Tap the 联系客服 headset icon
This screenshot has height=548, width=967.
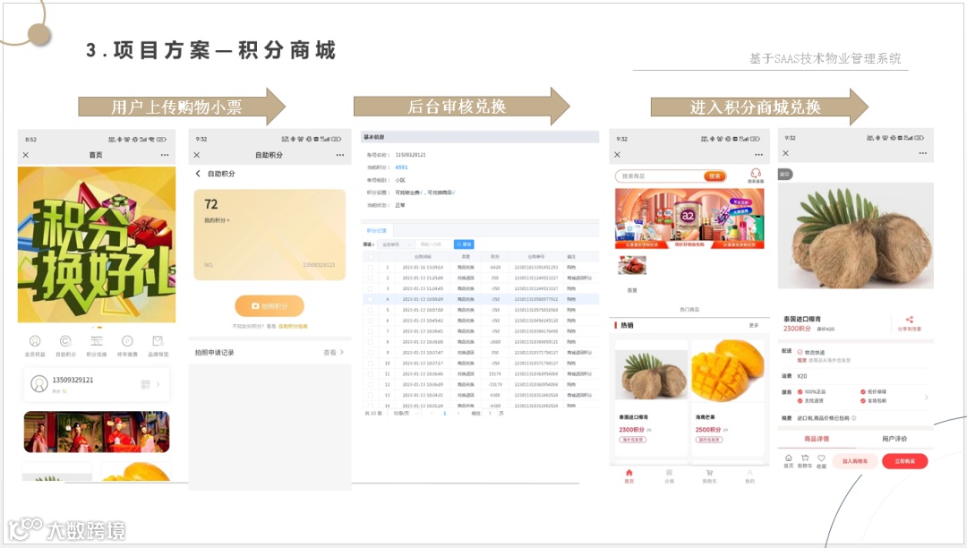pyautogui.click(x=756, y=175)
